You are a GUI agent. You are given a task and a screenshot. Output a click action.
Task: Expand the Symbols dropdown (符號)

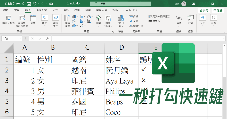click(x=214, y=21)
